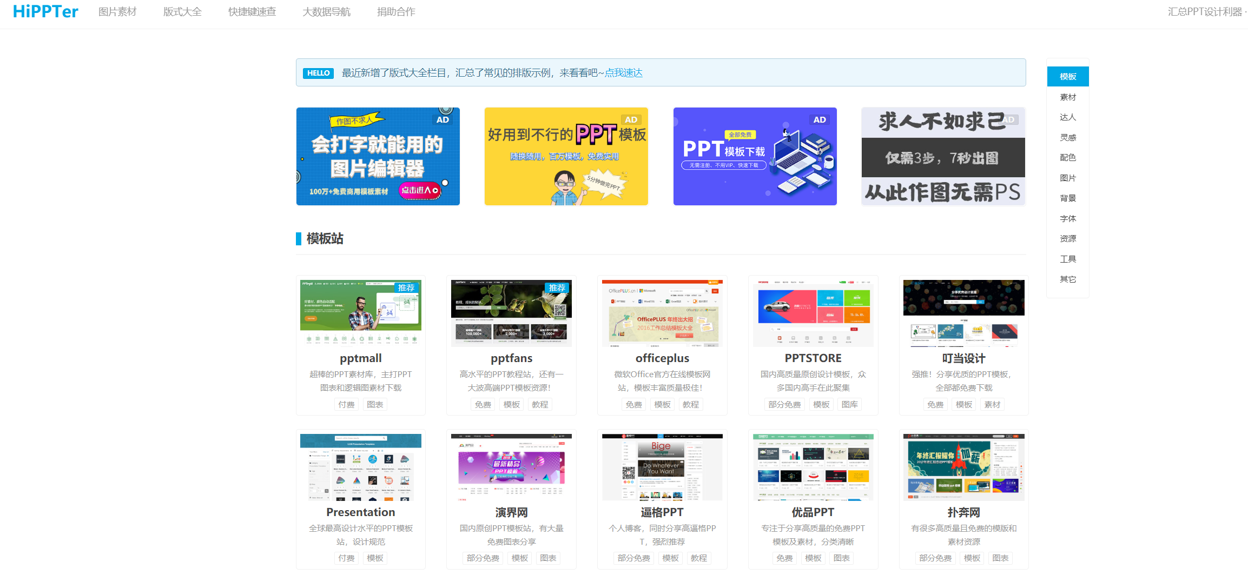Click the 付费 tag under pptmall

coord(346,405)
